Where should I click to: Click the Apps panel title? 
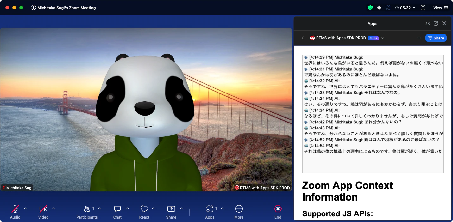pyautogui.click(x=373, y=23)
